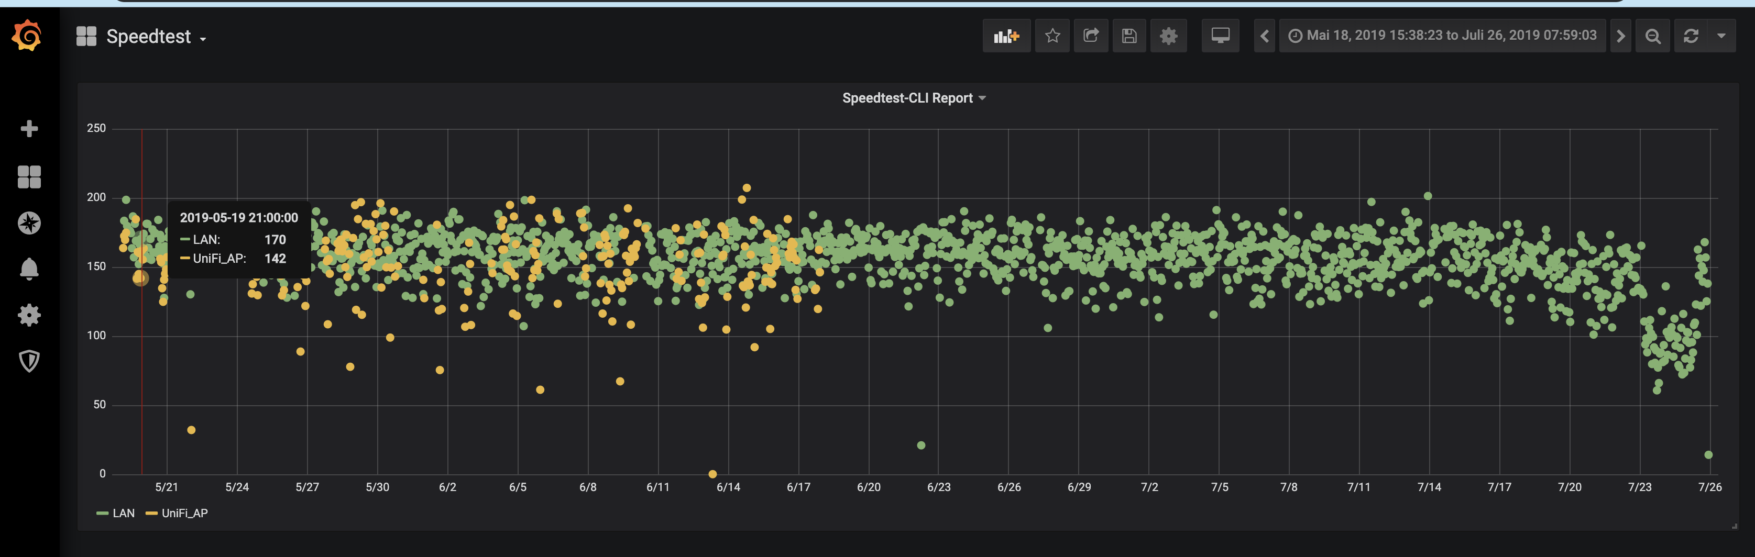Cycle view mode with monitor icon

point(1220,36)
